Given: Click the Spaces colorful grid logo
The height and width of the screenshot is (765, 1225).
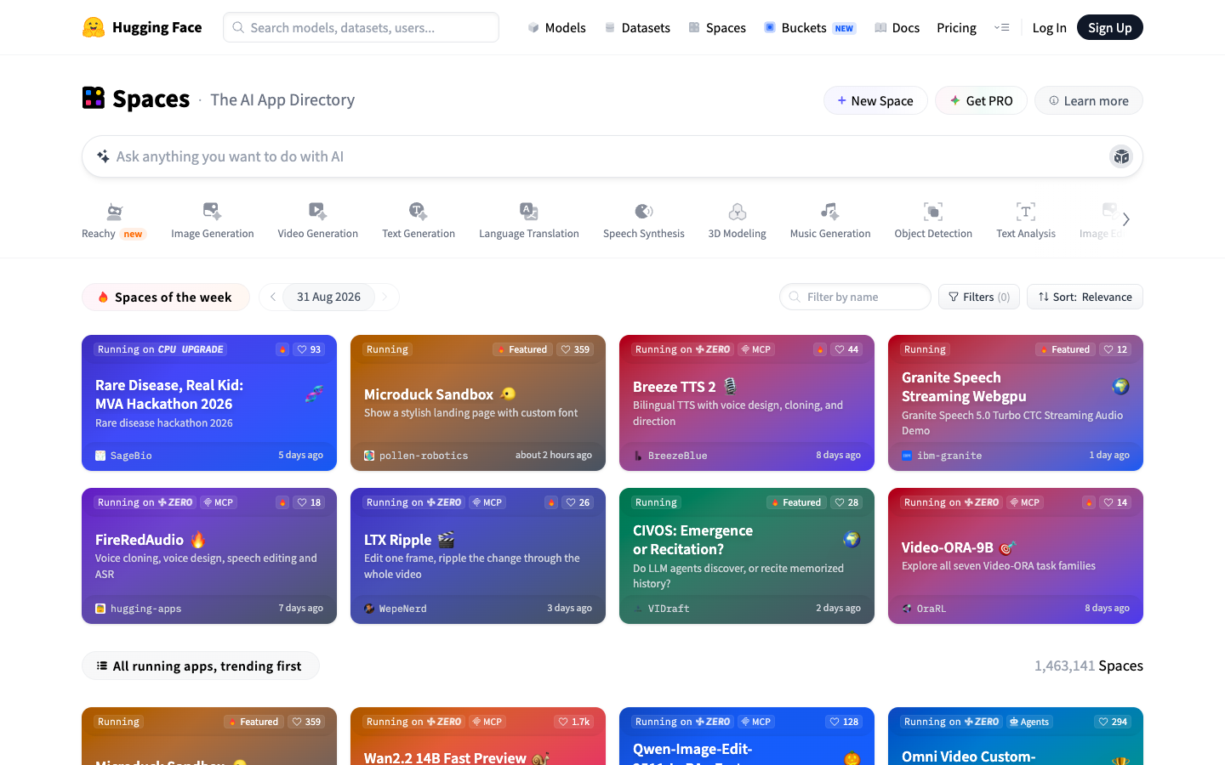Looking at the screenshot, I should pyautogui.click(x=94, y=98).
